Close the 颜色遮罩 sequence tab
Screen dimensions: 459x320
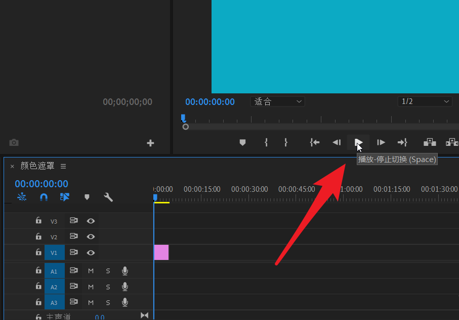[x=12, y=166]
